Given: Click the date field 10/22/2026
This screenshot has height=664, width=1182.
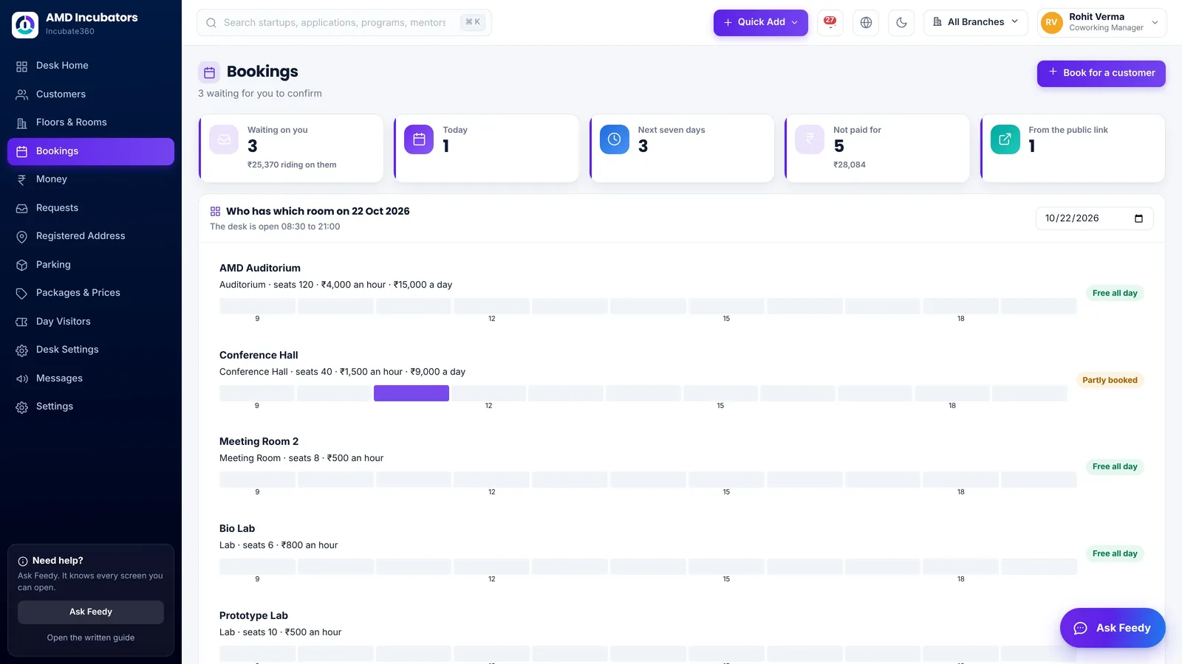Looking at the screenshot, I should (1094, 218).
